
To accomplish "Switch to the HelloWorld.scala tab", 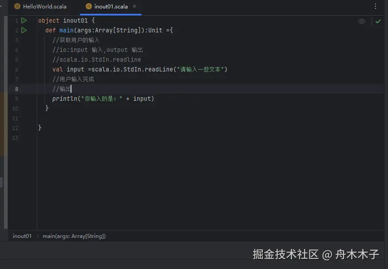I will [44, 7].
